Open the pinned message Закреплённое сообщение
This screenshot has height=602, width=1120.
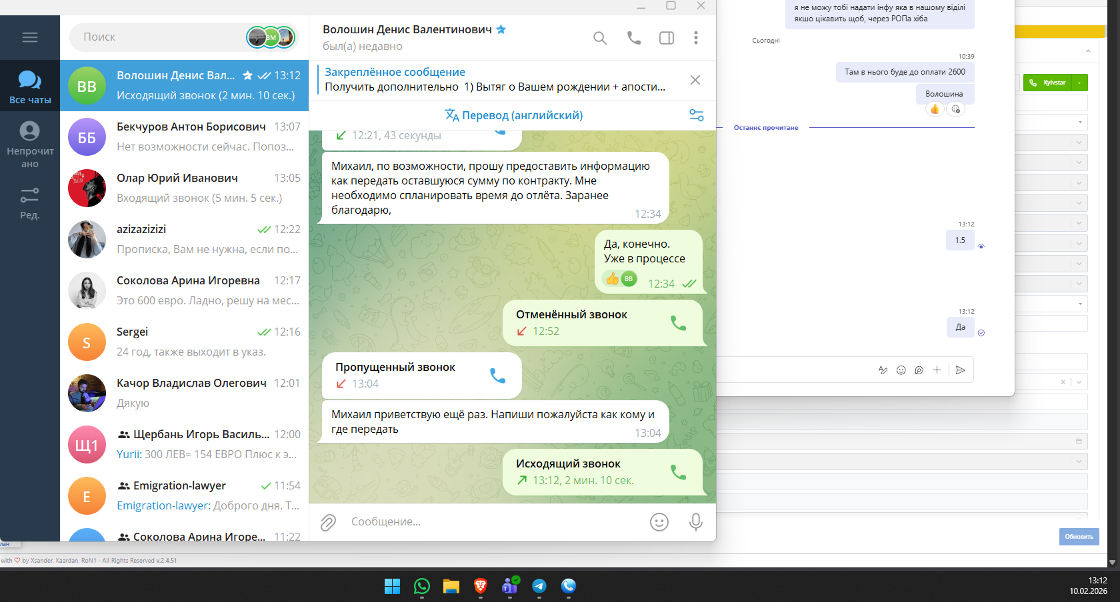click(495, 80)
